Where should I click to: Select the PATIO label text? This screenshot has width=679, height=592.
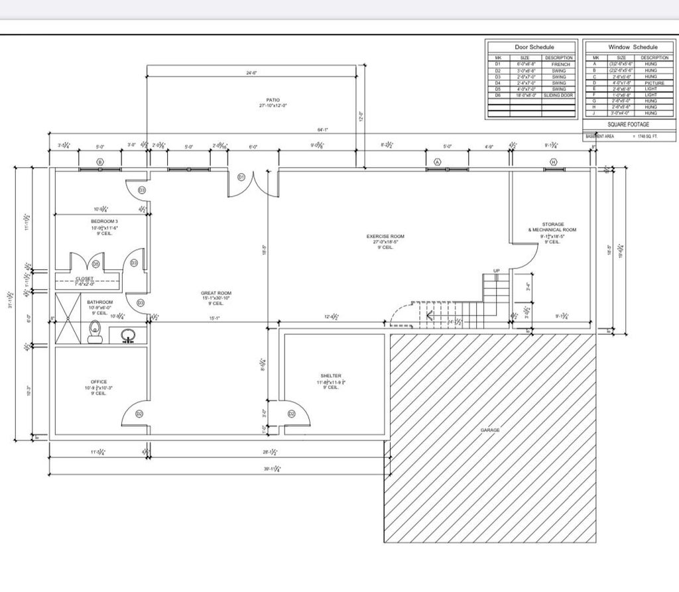click(x=273, y=100)
